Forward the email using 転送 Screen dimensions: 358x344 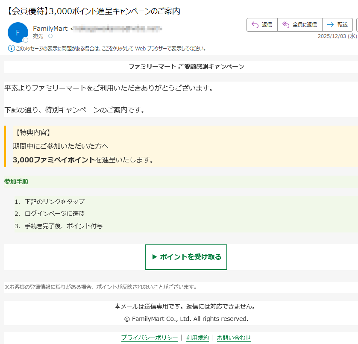(337, 25)
